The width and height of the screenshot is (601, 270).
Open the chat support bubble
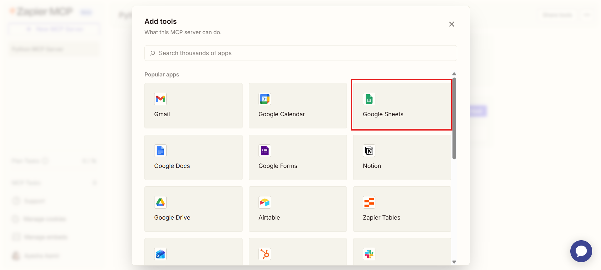point(581,251)
